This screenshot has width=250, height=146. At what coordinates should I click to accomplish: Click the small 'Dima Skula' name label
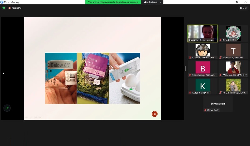(x=213, y=110)
